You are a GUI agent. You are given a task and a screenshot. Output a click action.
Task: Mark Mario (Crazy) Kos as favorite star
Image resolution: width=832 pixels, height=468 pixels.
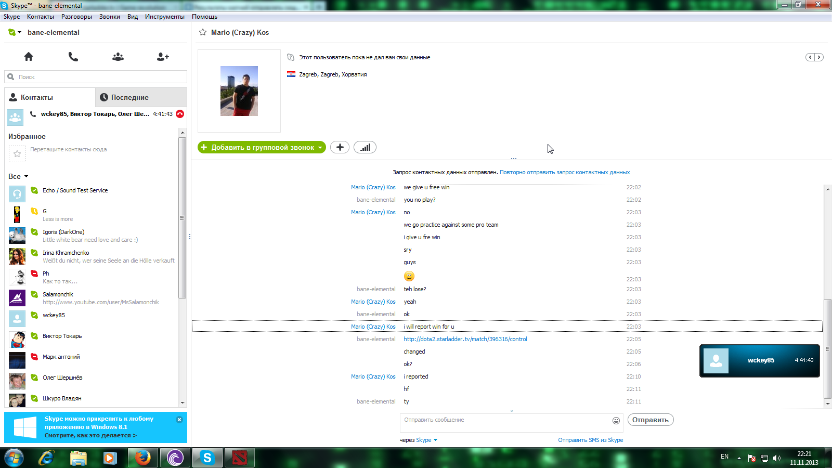click(203, 32)
